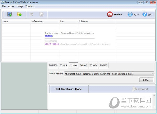This screenshot has width=157, height=114.
Task: Sort by the Name column header
Action: 16,21
